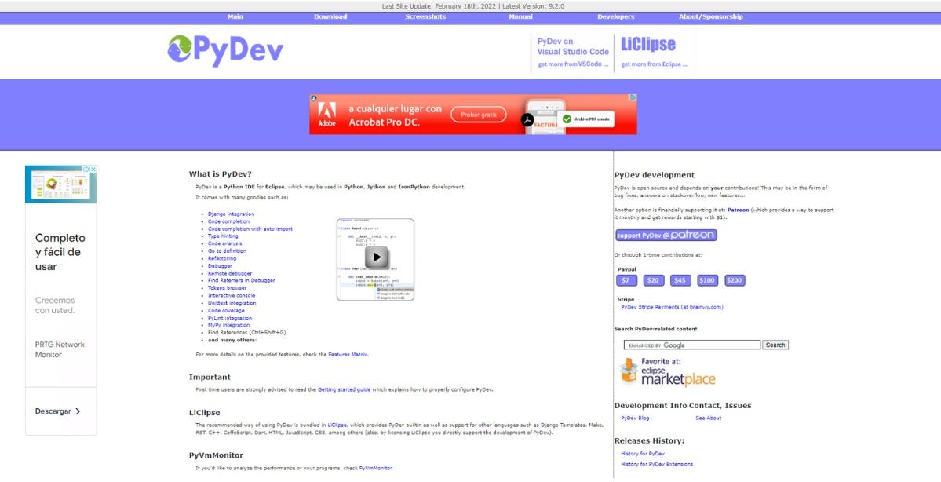Viewport: 941px width, 482px height.
Task: Open the Download menu item
Action: pyautogui.click(x=330, y=16)
